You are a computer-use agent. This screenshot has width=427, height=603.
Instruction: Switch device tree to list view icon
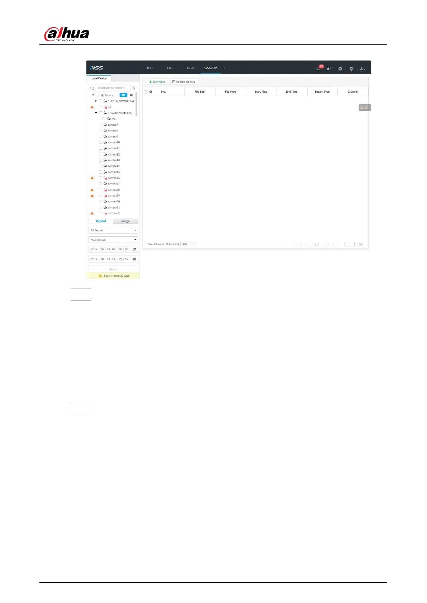pos(131,95)
